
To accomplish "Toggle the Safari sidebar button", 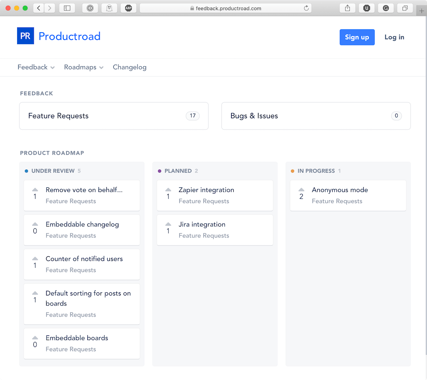I will tap(67, 8).
